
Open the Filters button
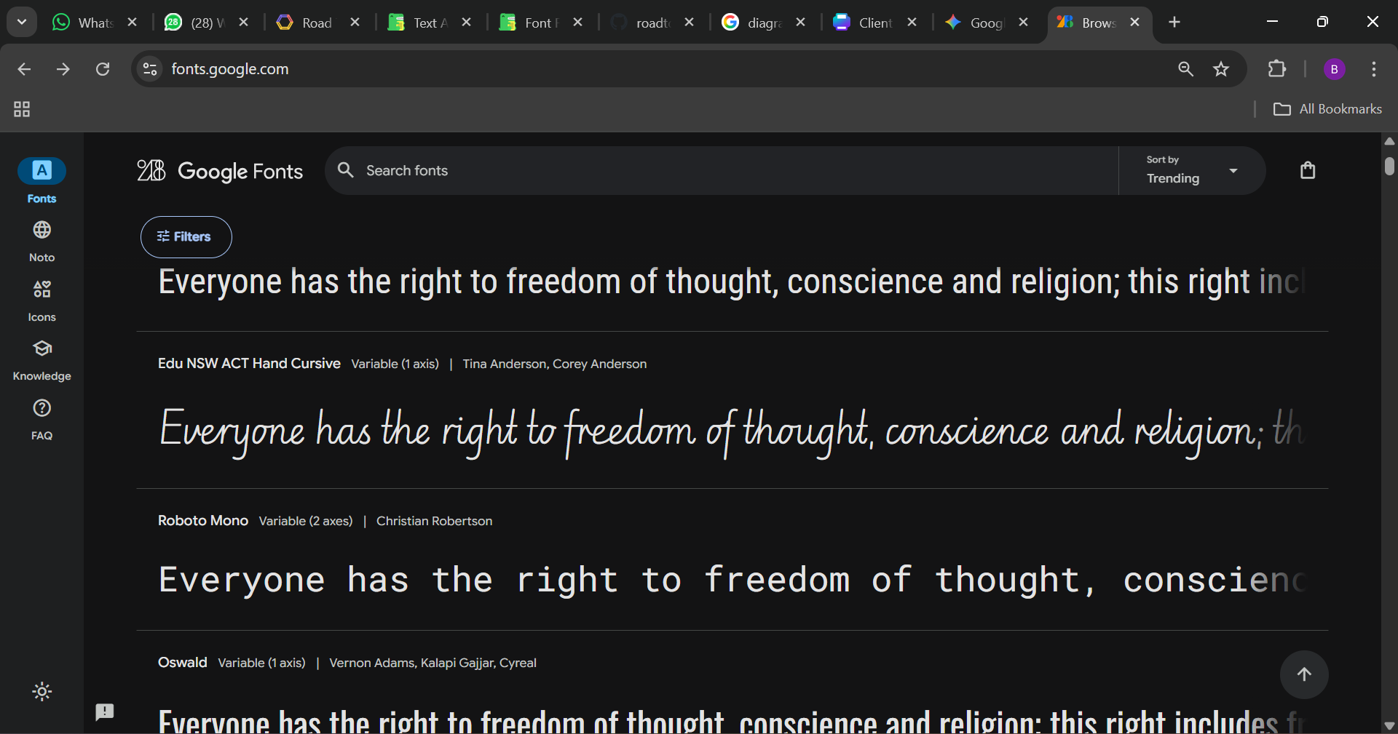click(x=186, y=236)
